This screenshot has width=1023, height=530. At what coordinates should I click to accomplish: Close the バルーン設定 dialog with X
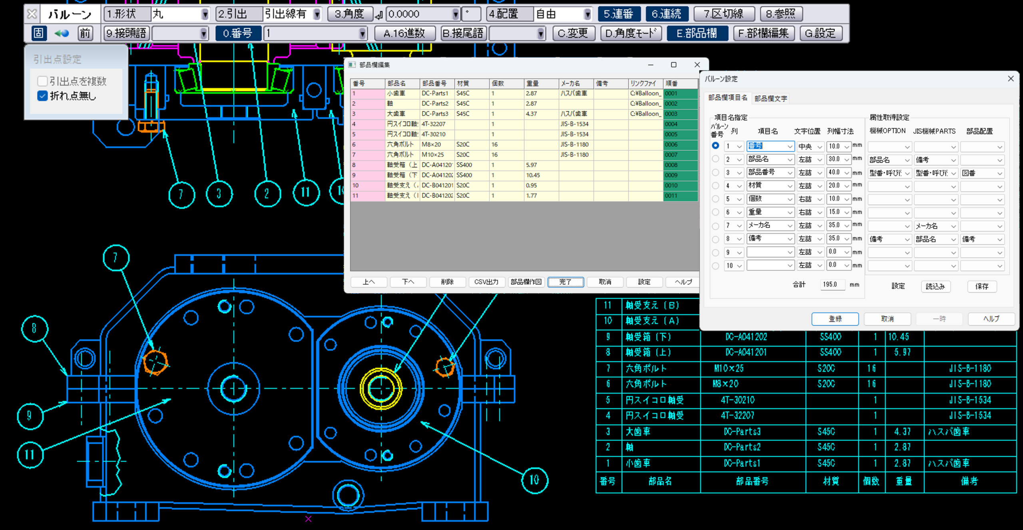(1011, 79)
